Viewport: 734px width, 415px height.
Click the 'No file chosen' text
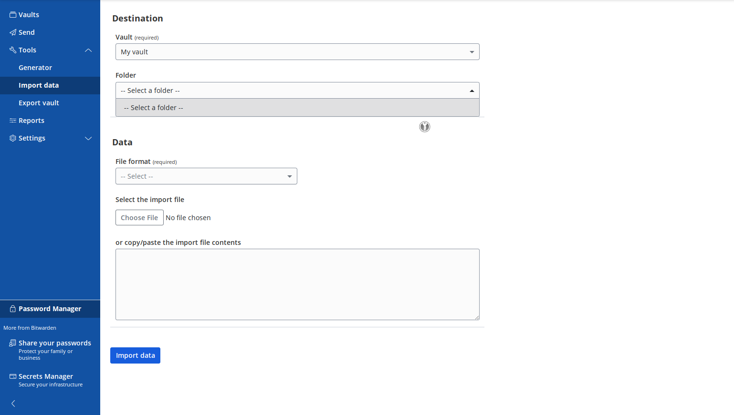click(188, 218)
